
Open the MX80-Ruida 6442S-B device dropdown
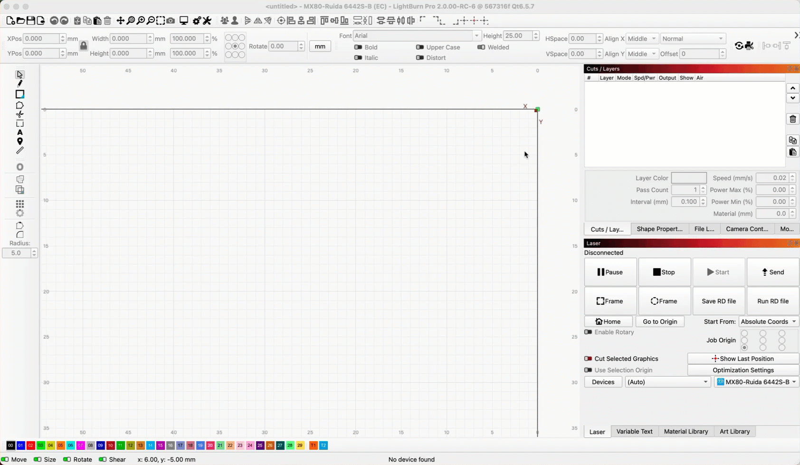[756, 382]
